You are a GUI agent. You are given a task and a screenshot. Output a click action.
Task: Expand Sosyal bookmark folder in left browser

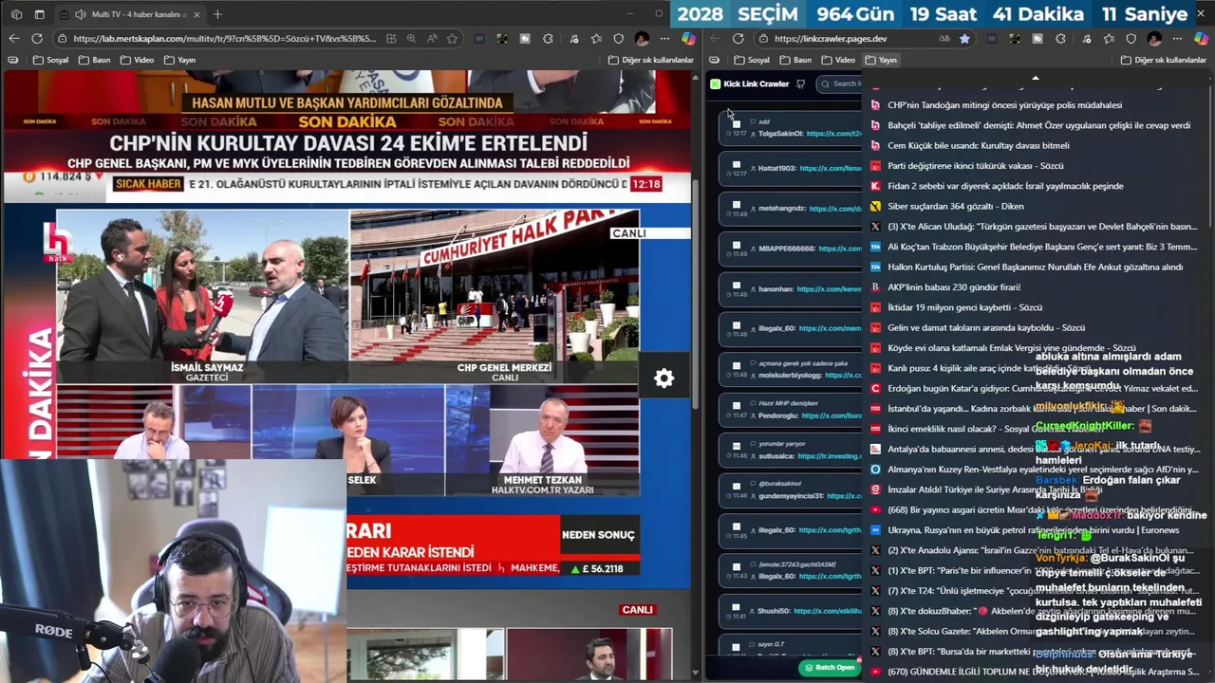[x=50, y=60]
